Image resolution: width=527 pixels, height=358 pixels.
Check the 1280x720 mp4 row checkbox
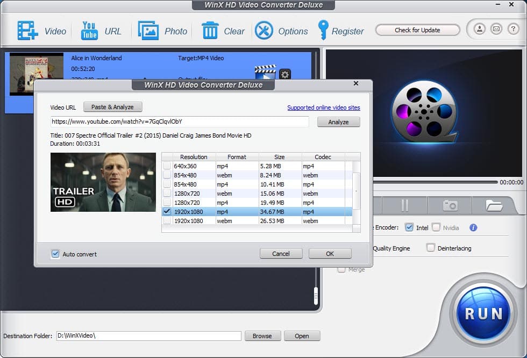click(x=167, y=203)
